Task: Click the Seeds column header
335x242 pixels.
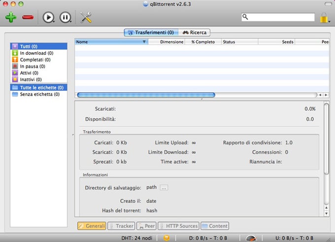Action: [x=276, y=42]
